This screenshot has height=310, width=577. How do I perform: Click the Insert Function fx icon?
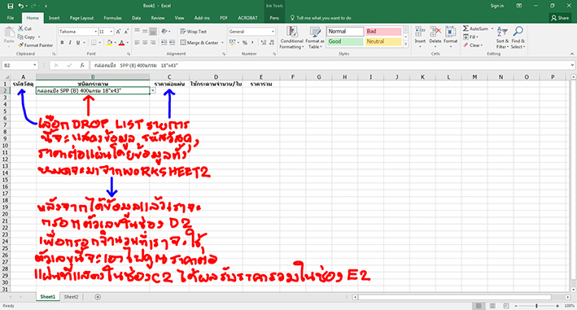82,65
